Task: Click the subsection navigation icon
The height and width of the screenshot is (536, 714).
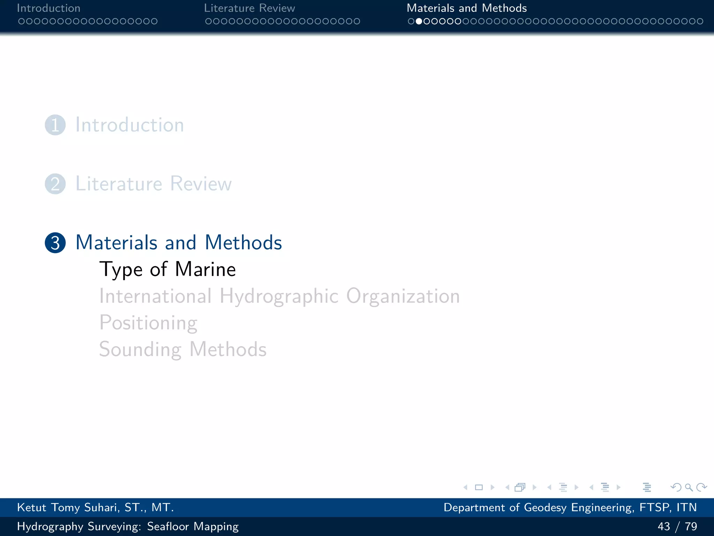Action: [x=563, y=487]
